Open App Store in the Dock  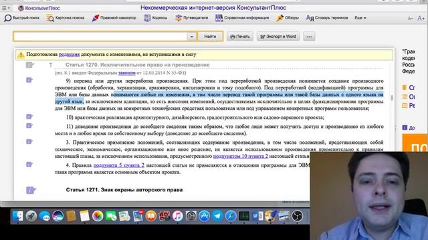[x=204, y=216]
